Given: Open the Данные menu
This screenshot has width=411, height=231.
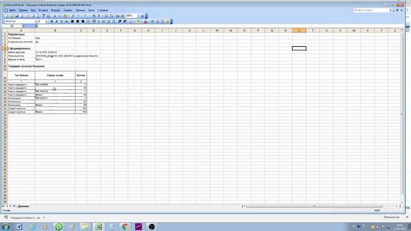Looking at the screenshot, I should 80,10.
